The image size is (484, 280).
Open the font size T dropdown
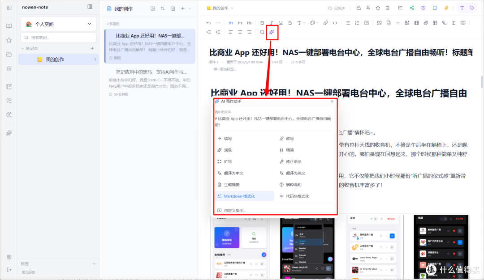(301, 23)
